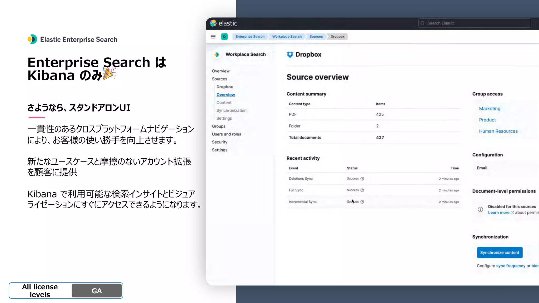The image size is (539, 303).
Task: Click the Deletions Sync event
Action: 301,179
